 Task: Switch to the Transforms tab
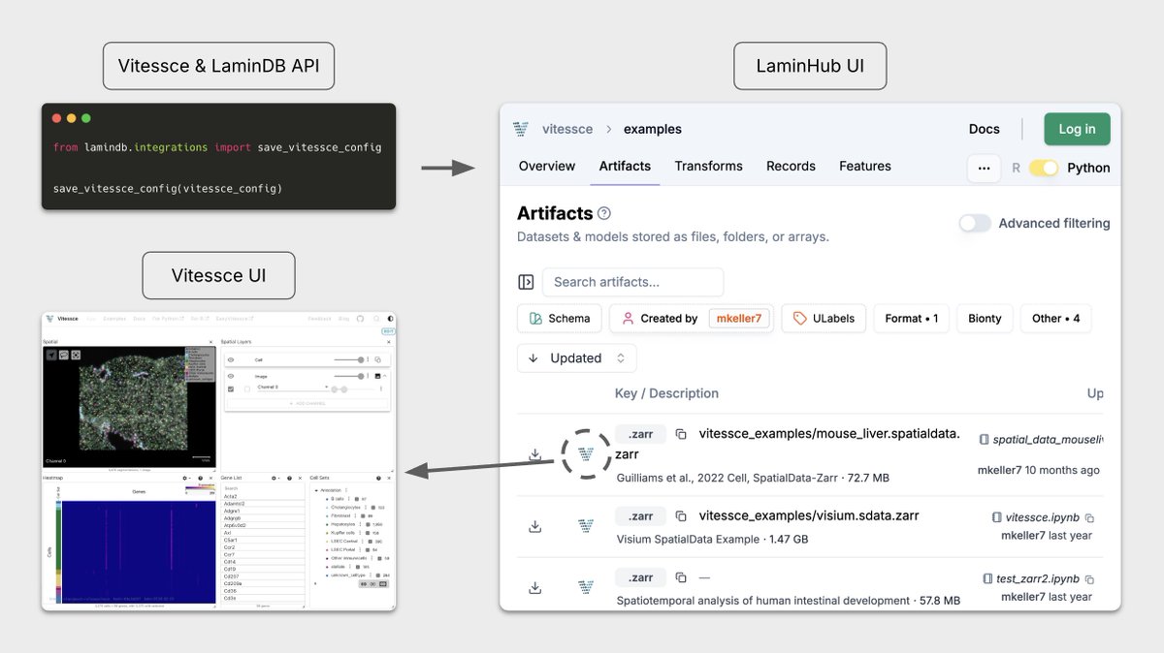pyautogui.click(x=708, y=166)
